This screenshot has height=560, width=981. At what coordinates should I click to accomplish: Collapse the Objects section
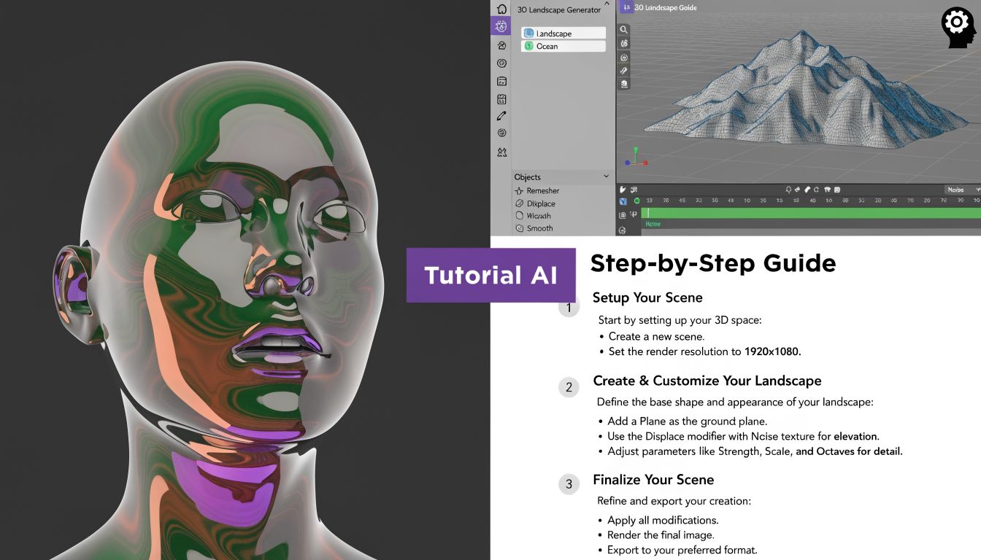point(606,176)
